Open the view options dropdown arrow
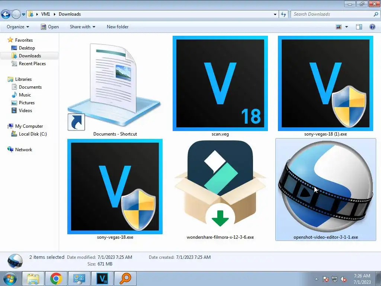 coord(346,27)
